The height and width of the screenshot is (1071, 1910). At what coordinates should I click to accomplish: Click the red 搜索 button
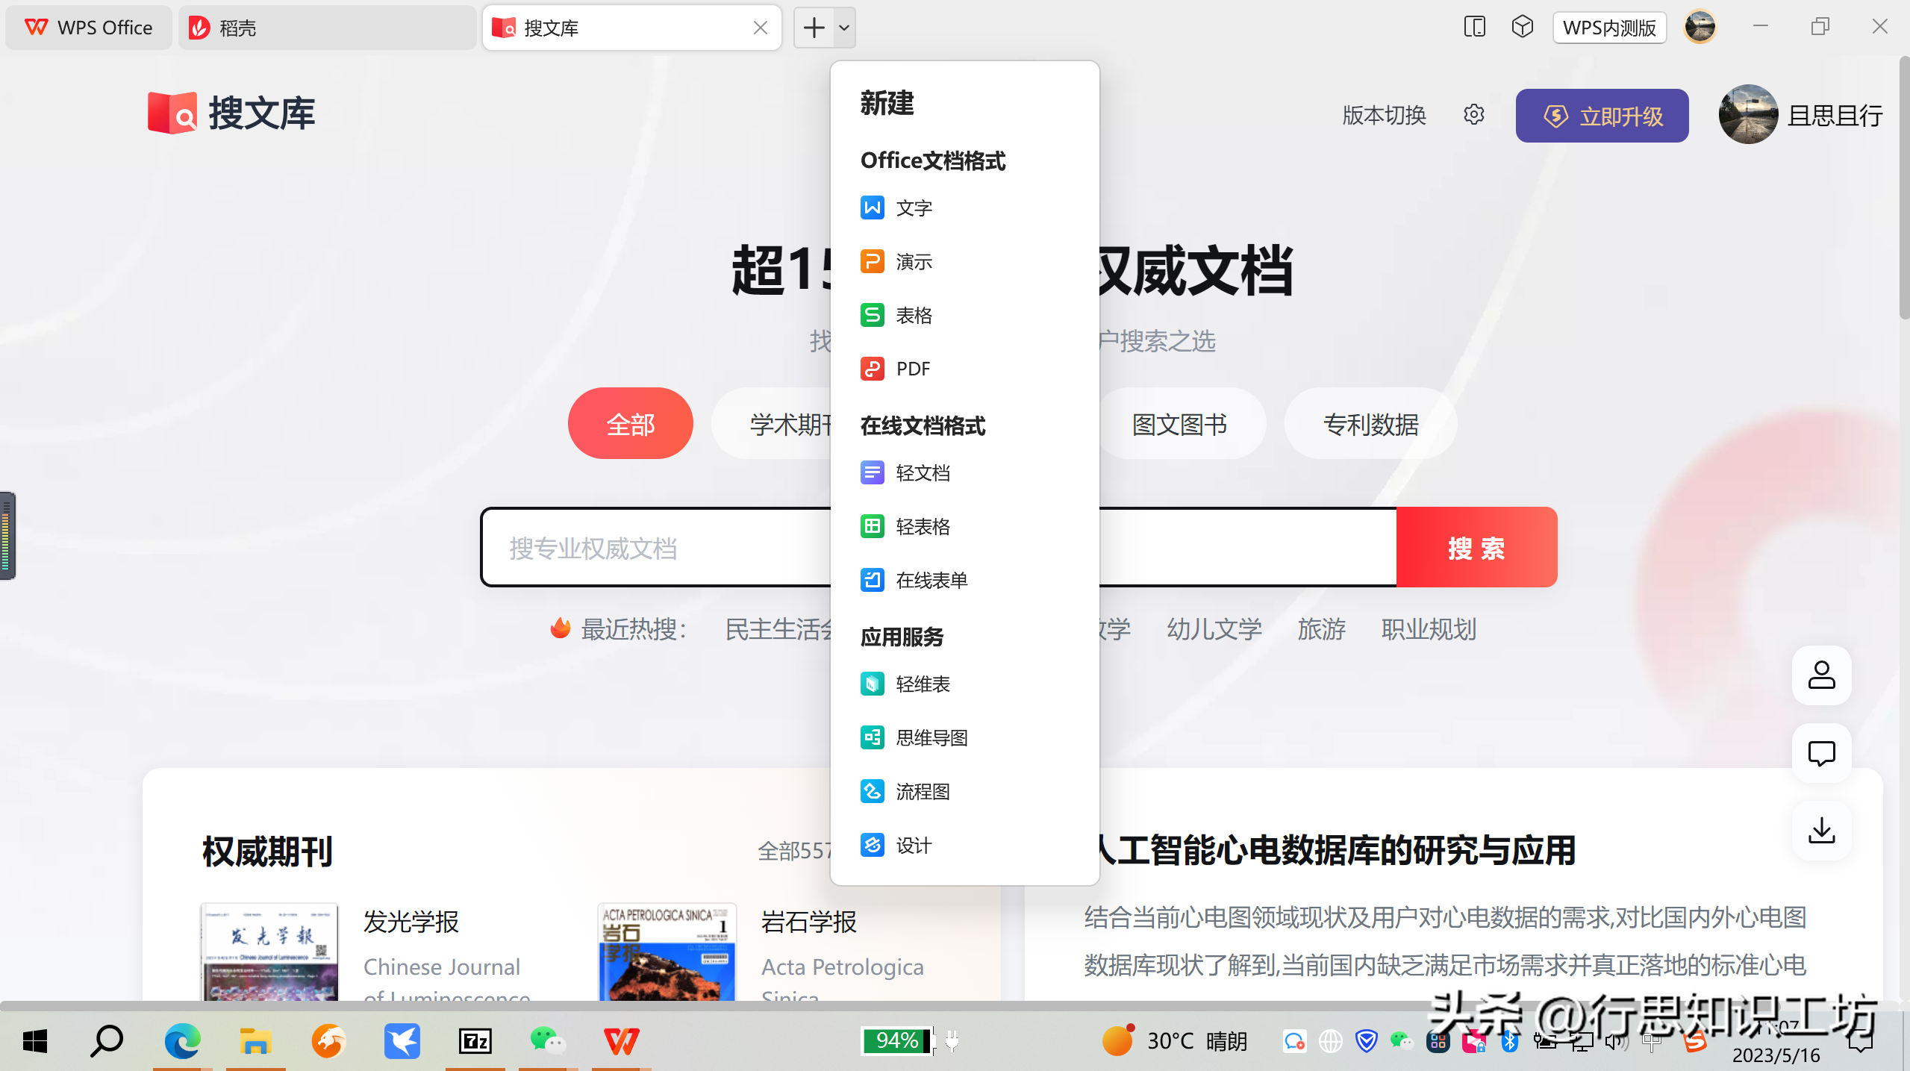click(x=1476, y=548)
